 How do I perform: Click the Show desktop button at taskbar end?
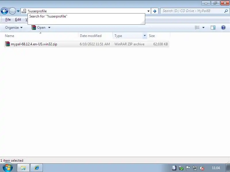228,168
